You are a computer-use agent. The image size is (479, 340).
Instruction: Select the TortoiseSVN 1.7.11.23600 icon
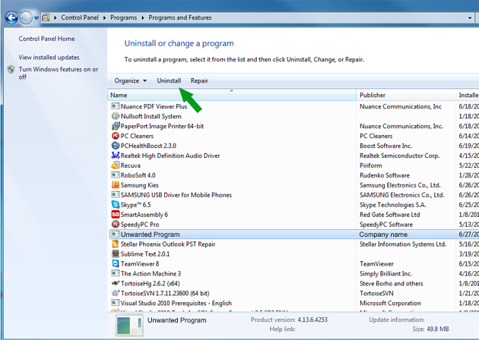pos(115,293)
